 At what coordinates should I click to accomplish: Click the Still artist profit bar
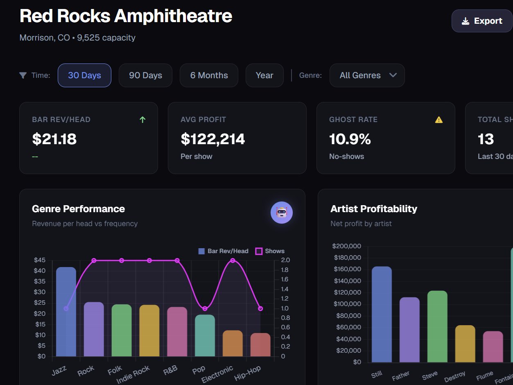(382, 315)
